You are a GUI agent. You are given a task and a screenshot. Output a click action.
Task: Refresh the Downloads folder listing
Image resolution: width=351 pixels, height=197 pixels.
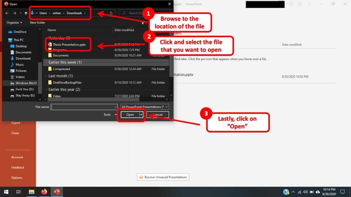pyautogui.click(x=111, y=13)
